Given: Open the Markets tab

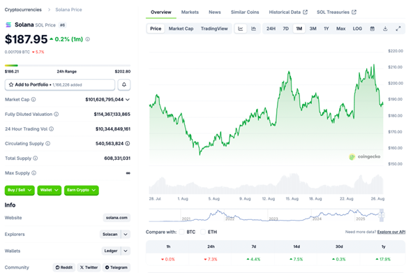Looking at the screenshot, I should (x=190, y=12).
